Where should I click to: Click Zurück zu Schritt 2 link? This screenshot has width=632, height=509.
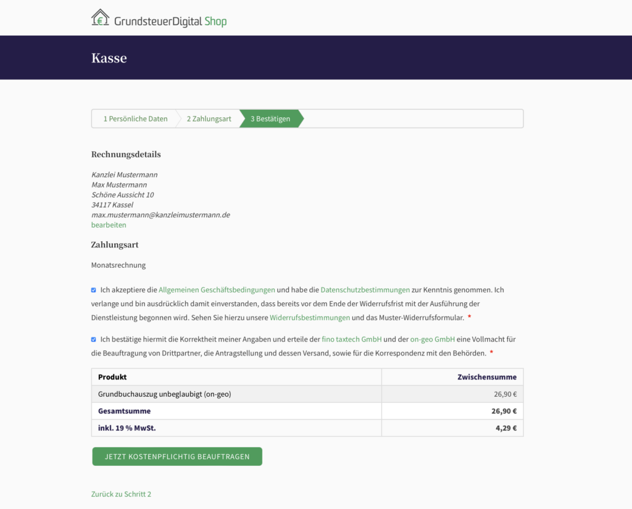[121, 494]
